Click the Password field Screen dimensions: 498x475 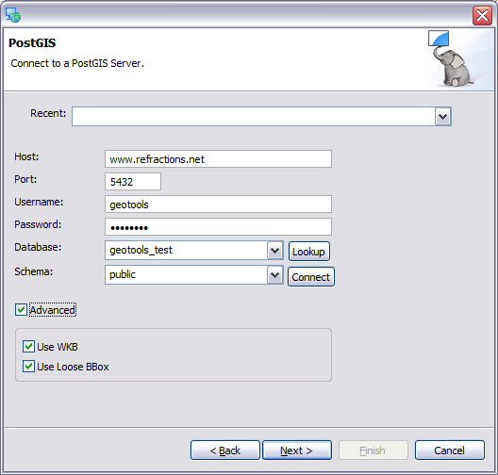tap(218, 227)
